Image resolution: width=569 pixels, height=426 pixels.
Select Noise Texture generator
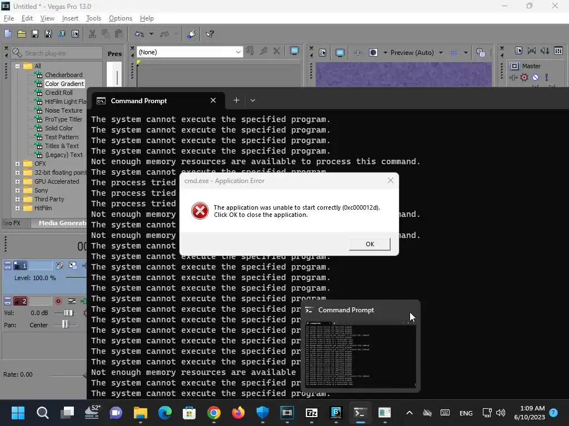(x=63, y=110)
